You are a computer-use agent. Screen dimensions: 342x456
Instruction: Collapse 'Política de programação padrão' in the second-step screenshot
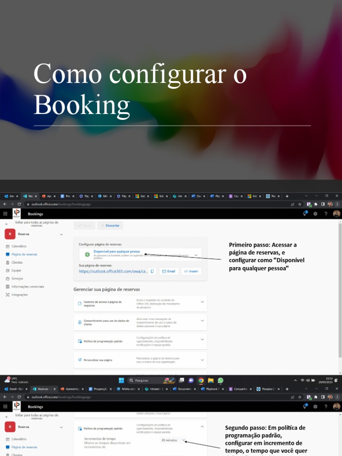202,427
